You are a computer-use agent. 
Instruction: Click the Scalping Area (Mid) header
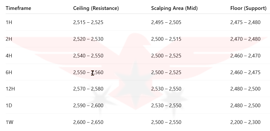(174, 8)
